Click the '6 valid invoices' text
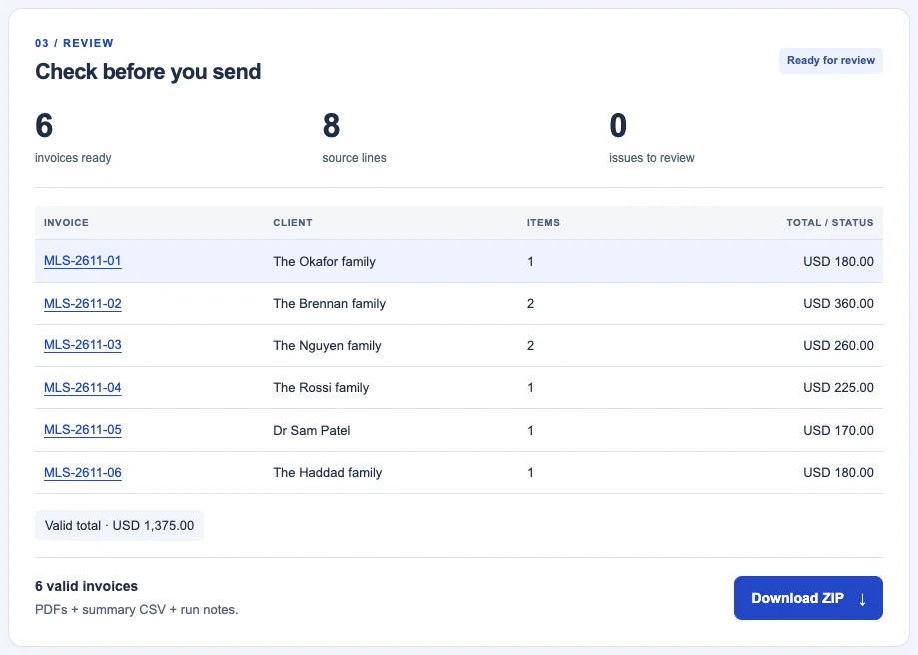This screenshot has height=655, width=918. click(x=87, y=586)
